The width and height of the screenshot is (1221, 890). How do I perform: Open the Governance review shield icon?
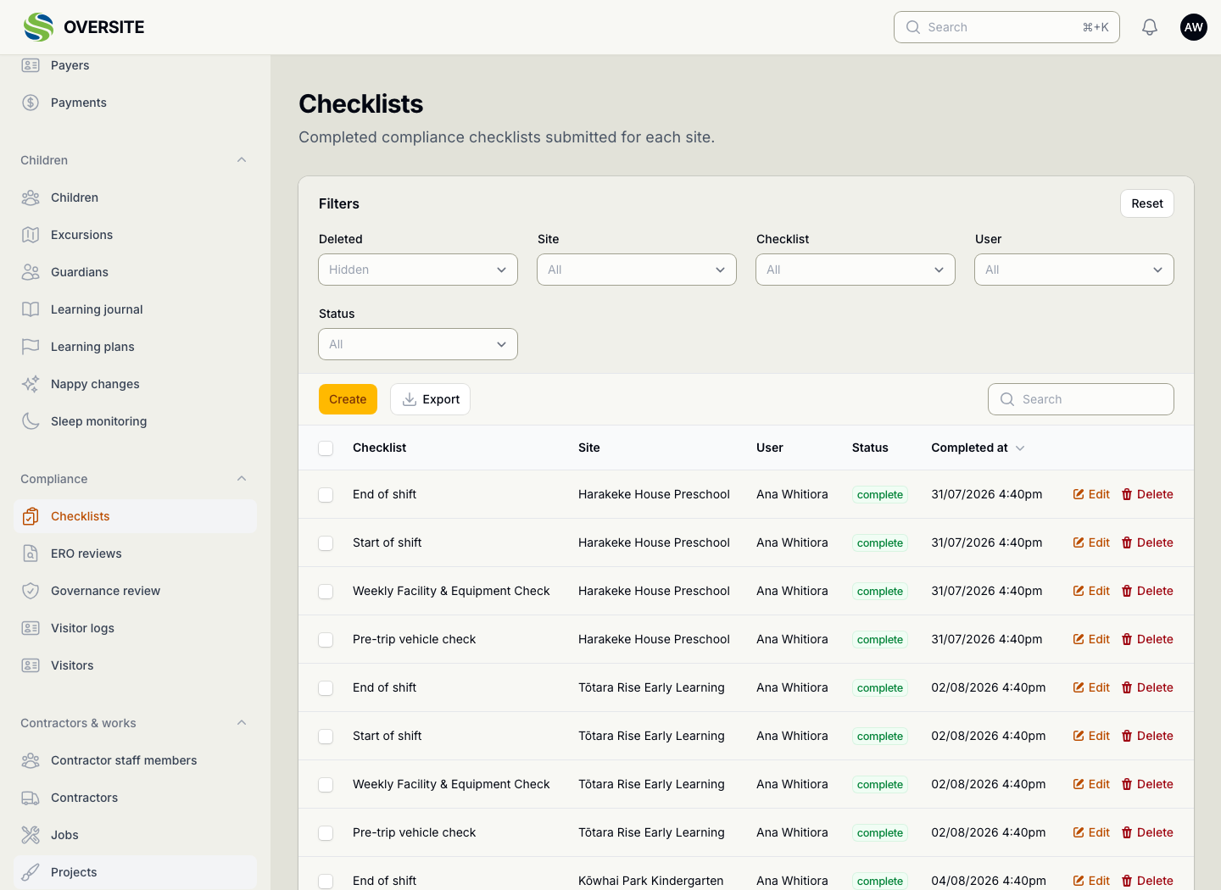[x=31, y=591]
